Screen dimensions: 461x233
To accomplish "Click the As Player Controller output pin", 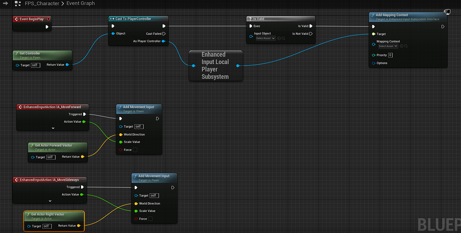I will coord(163,41).
